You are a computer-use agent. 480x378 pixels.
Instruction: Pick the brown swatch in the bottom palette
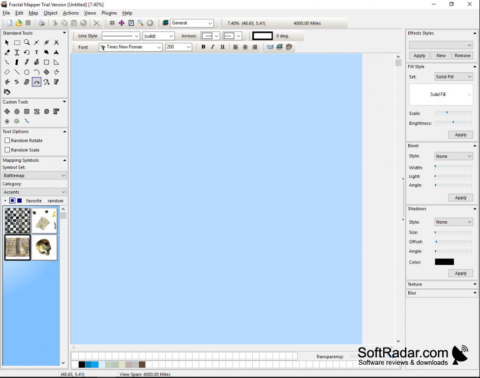click(142, 364)
